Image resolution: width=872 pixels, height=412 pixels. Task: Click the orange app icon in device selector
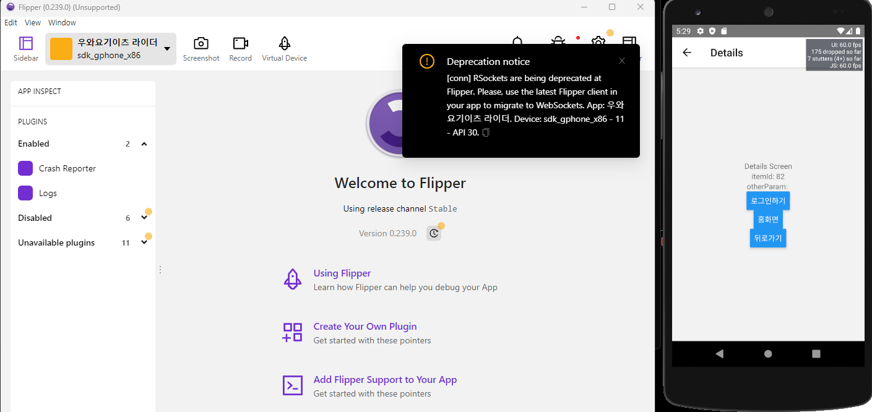point(61,49)
